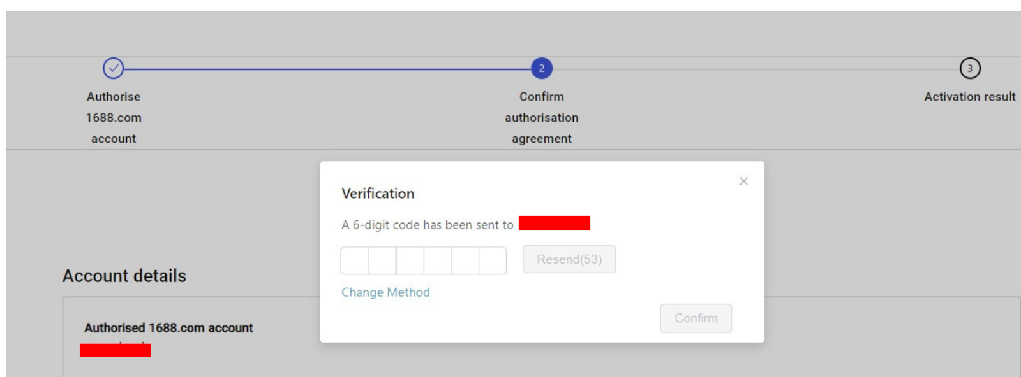The height and width of the screenshot is (377, 1021).
Task: Click the Account details heading
Action: coord(124,276)
